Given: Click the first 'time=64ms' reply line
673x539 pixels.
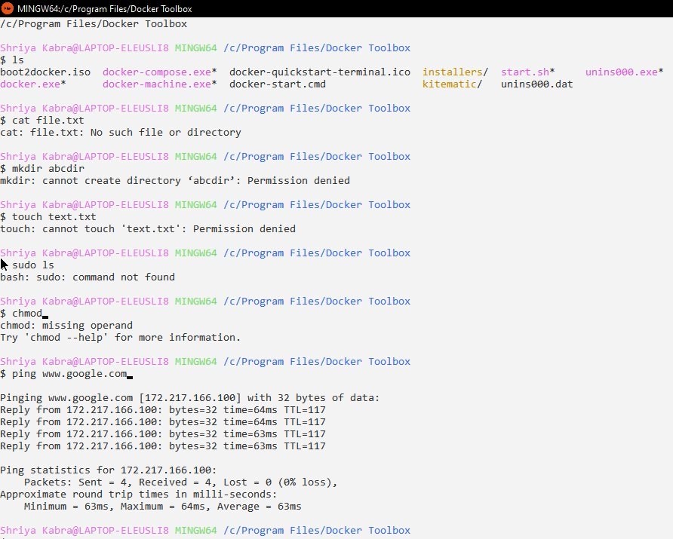Looking at the screenshot, I should coord(163,409).
